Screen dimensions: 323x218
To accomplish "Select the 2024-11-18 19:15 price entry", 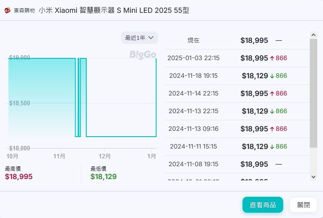I will point(237,76).
